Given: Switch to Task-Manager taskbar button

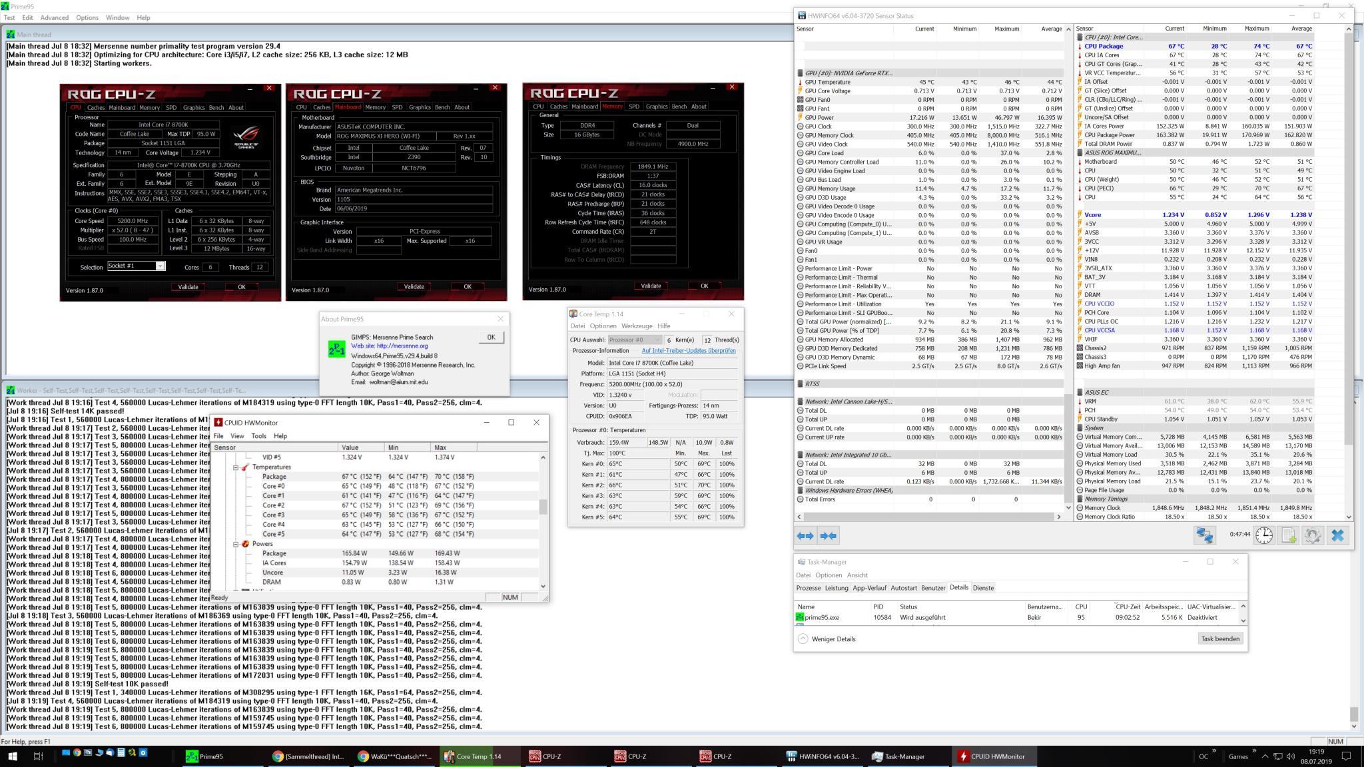Looking at the screenshot, I should coord(909,756).
